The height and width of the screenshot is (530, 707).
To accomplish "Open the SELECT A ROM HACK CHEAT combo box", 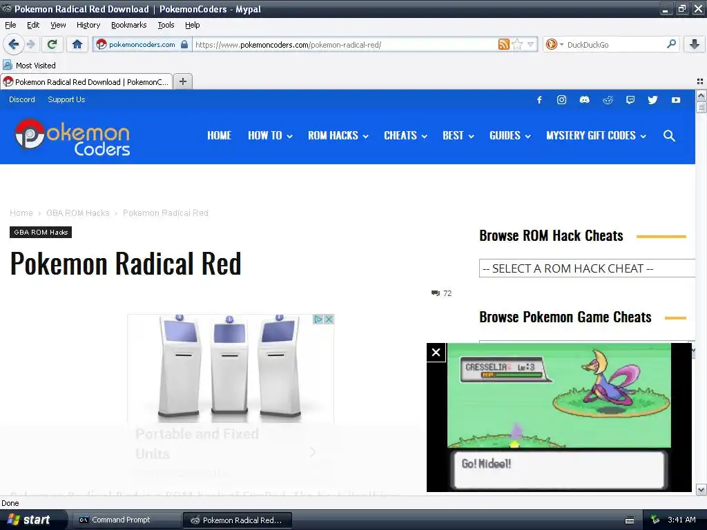I will [587, 268].
